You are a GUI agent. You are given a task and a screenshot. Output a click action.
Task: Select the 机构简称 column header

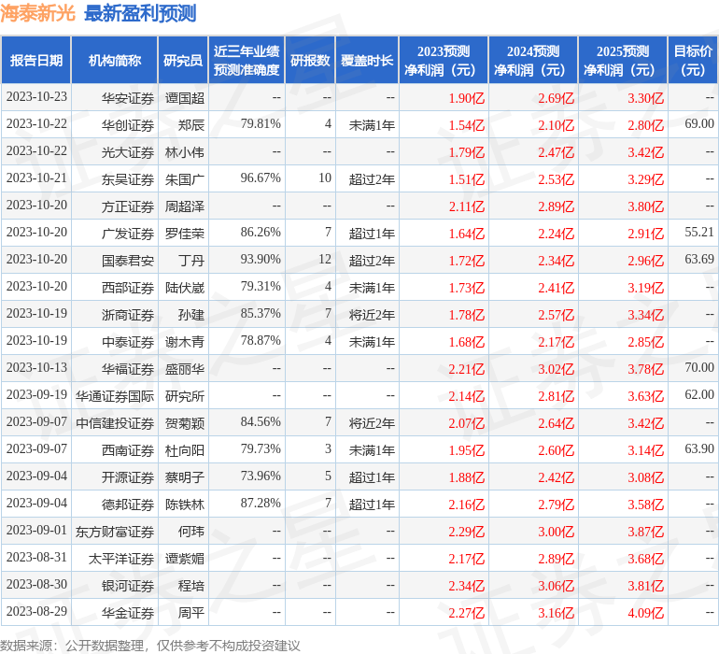[115, 61]
